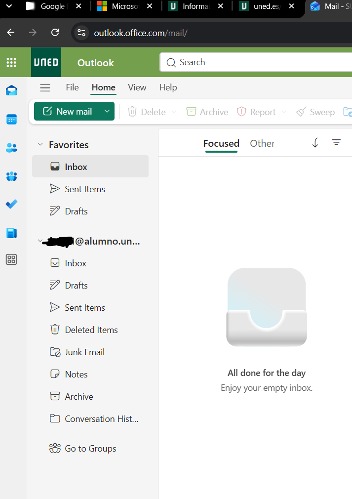This screenshot has height=499, width=352.
Task: Open the Report options dropdown arrow
Action: (x=284, y=112)
